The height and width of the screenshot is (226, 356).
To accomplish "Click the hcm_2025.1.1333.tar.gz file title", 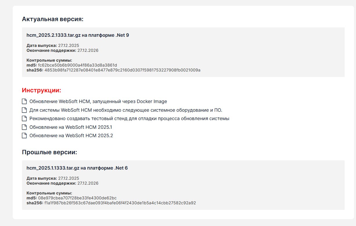I will (x=77, y=168).
